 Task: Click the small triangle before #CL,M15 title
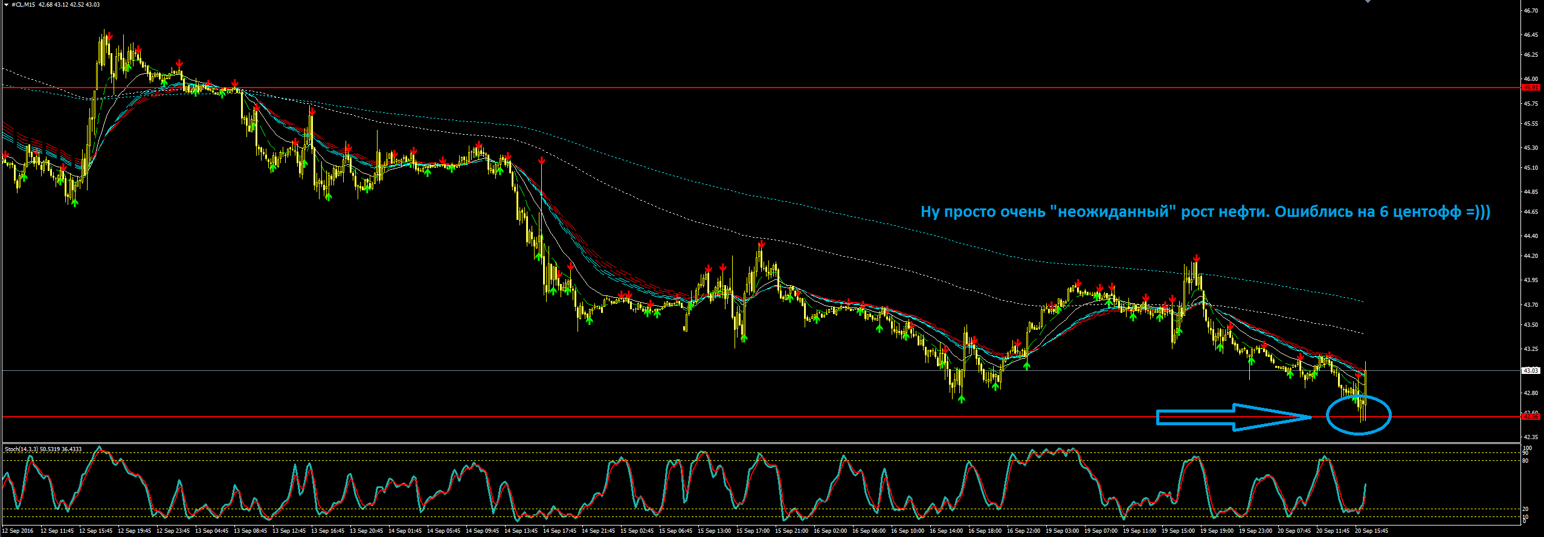click(x=6, y=5)
